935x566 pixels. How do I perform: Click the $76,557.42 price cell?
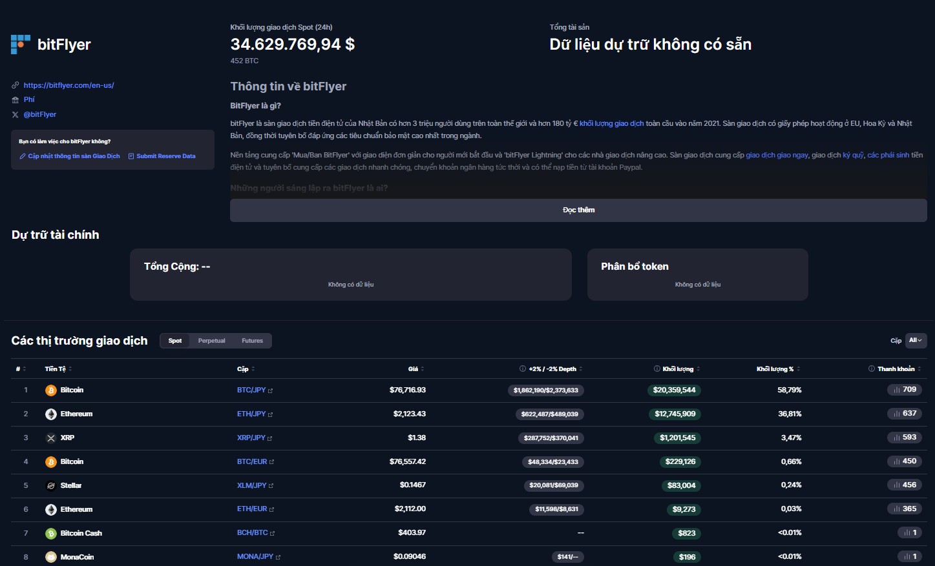408,462
